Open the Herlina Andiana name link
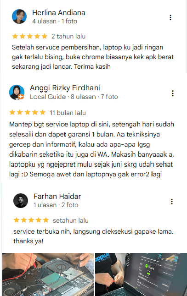This screenshot has height=296, width=187. (x=59, y=13)
